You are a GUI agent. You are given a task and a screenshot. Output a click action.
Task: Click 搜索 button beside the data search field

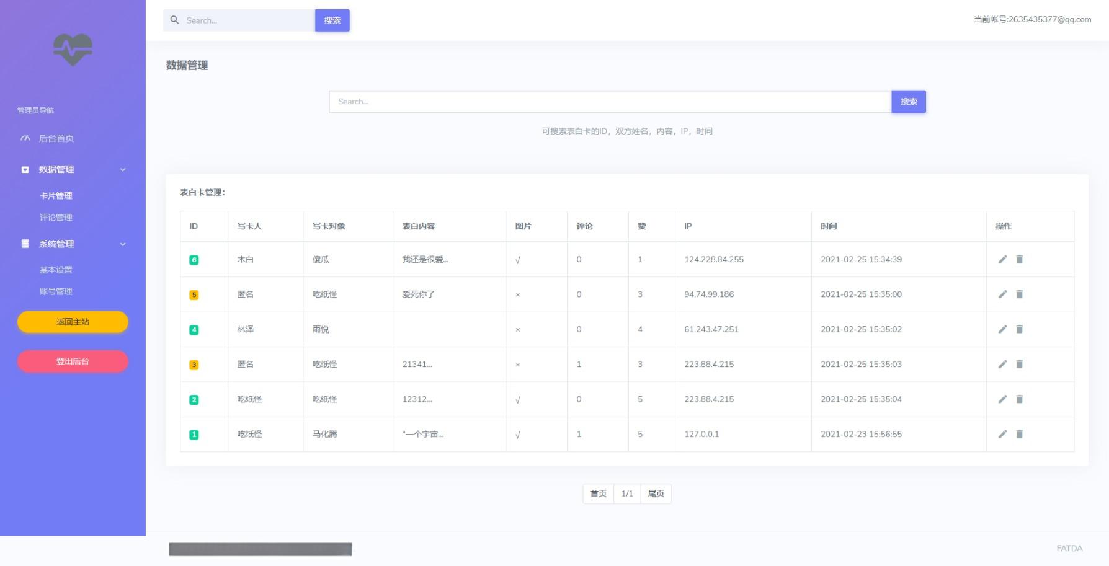(909, 102)
